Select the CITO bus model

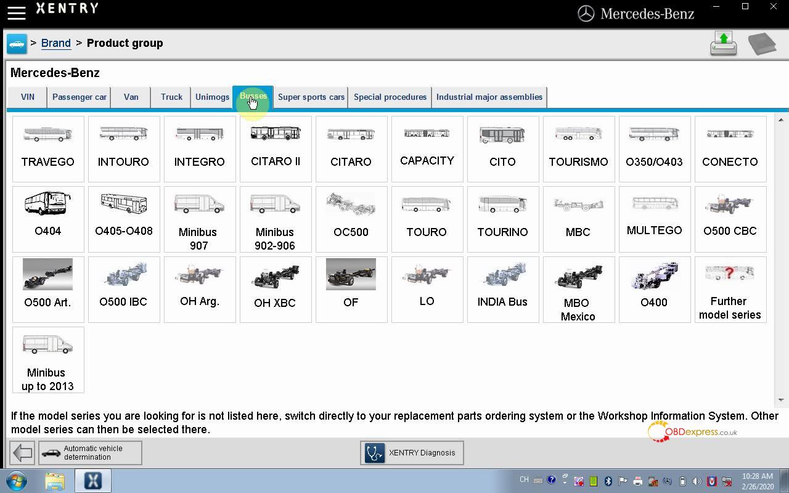pos(503,149)
